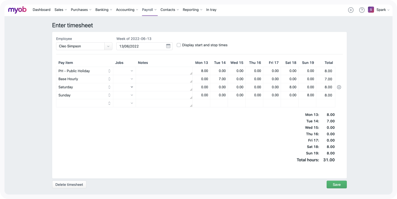Save the timesheet

coord(336,184)
